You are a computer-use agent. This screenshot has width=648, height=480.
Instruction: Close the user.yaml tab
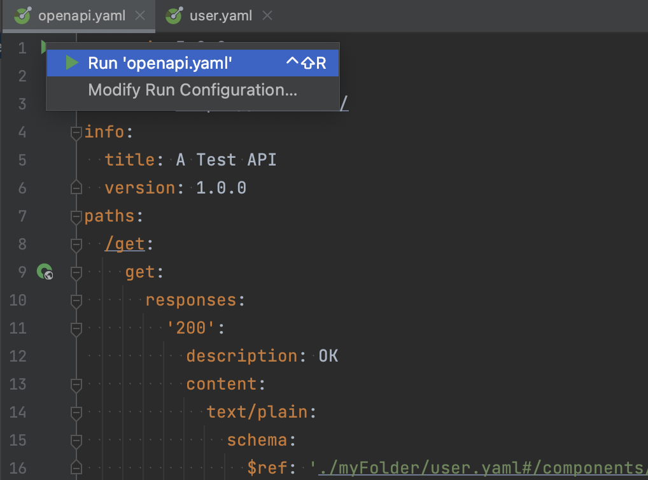coord(267,16)
